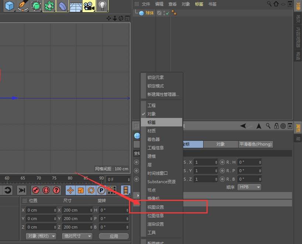Open the generator objects icon
The image size is (302, 244).
(x=36, y=6)
